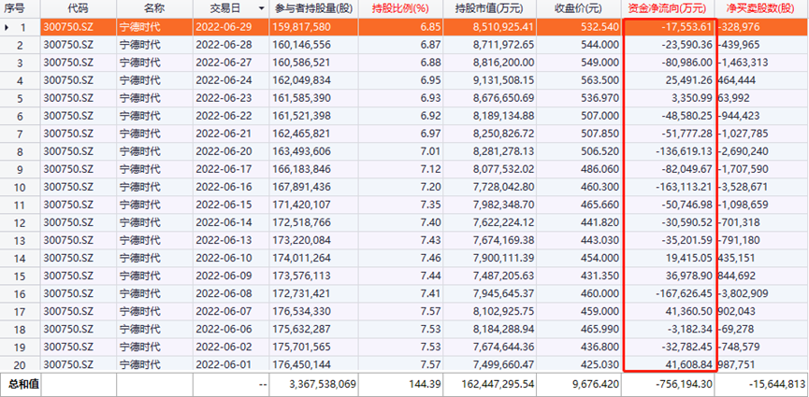Select date cell 2022-06-29
Image resolution: width=809 pixels, height=397 pixels.
click(x=223, y=27)
